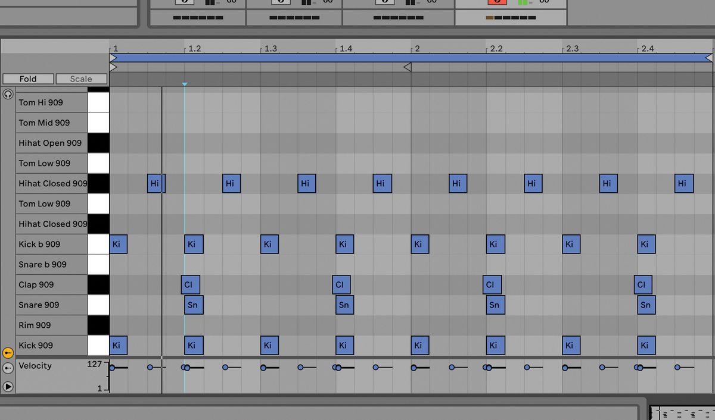Image resolution: width=715 pixels, height=420 pixels.
Task: Click the yellow key icon beside the Velocity lane
Action: click(8, 352)
